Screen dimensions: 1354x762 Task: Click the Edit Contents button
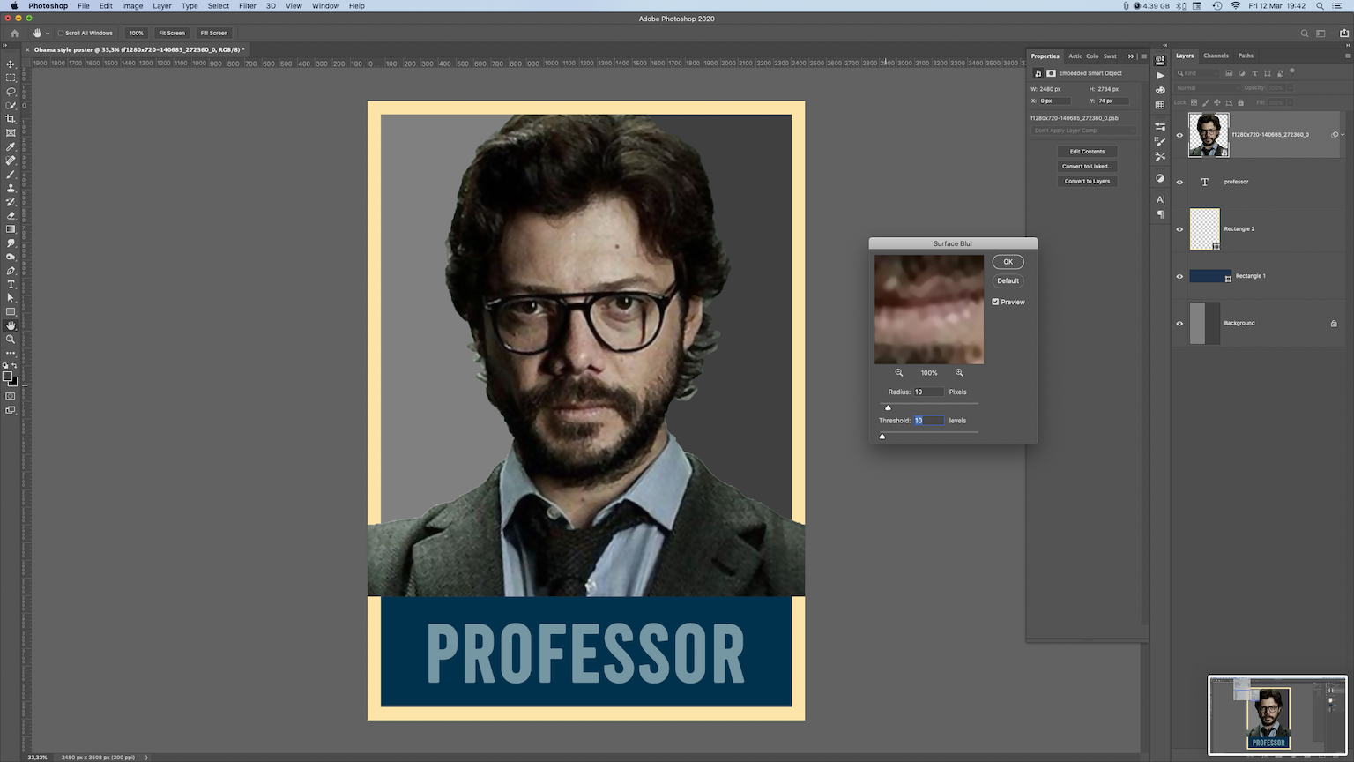[1087, 152]
